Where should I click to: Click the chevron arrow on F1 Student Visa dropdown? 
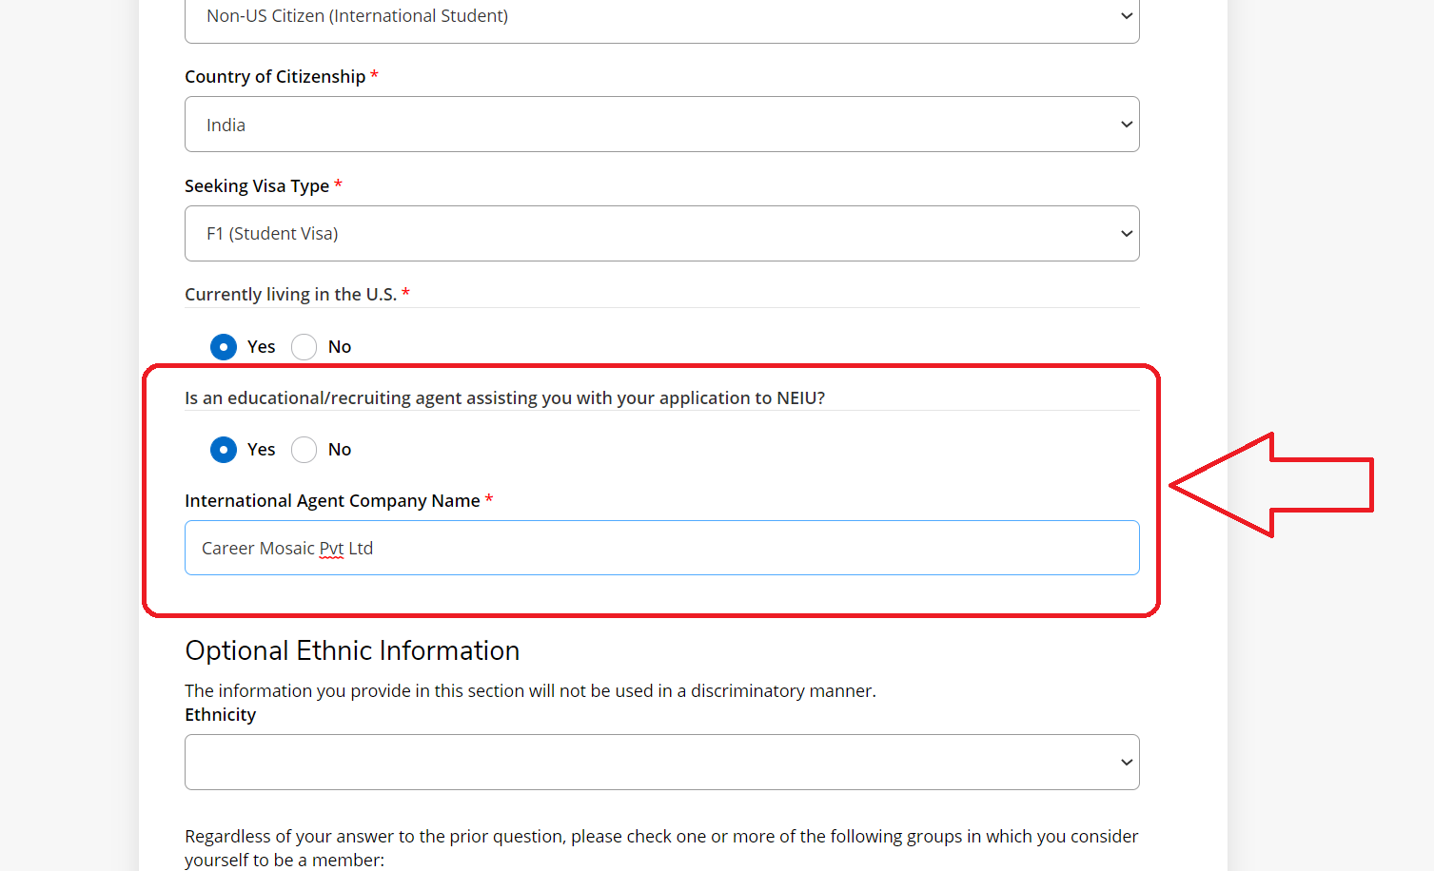tap(1127, 234)
